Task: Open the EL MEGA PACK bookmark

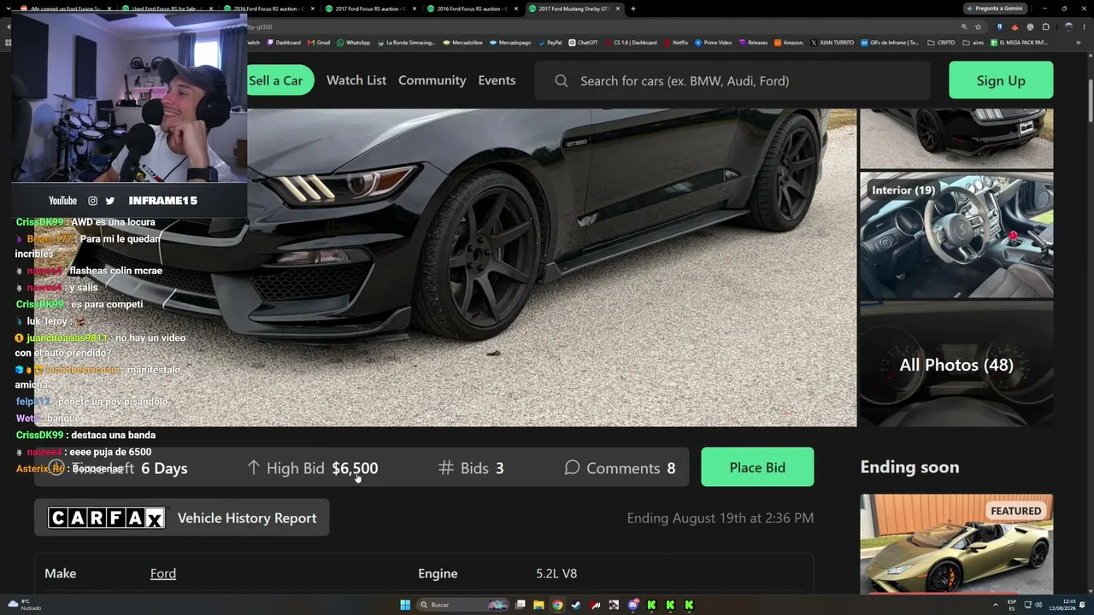Action: 1019,43
